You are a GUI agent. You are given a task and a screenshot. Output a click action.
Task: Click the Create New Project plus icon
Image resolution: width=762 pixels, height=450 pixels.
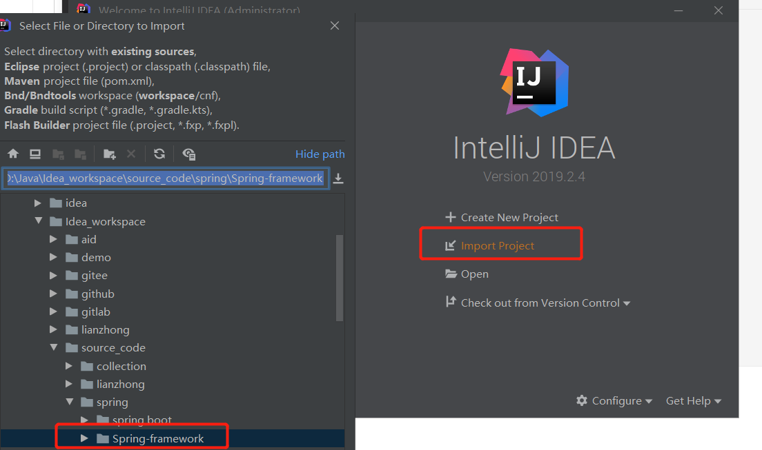451,217
